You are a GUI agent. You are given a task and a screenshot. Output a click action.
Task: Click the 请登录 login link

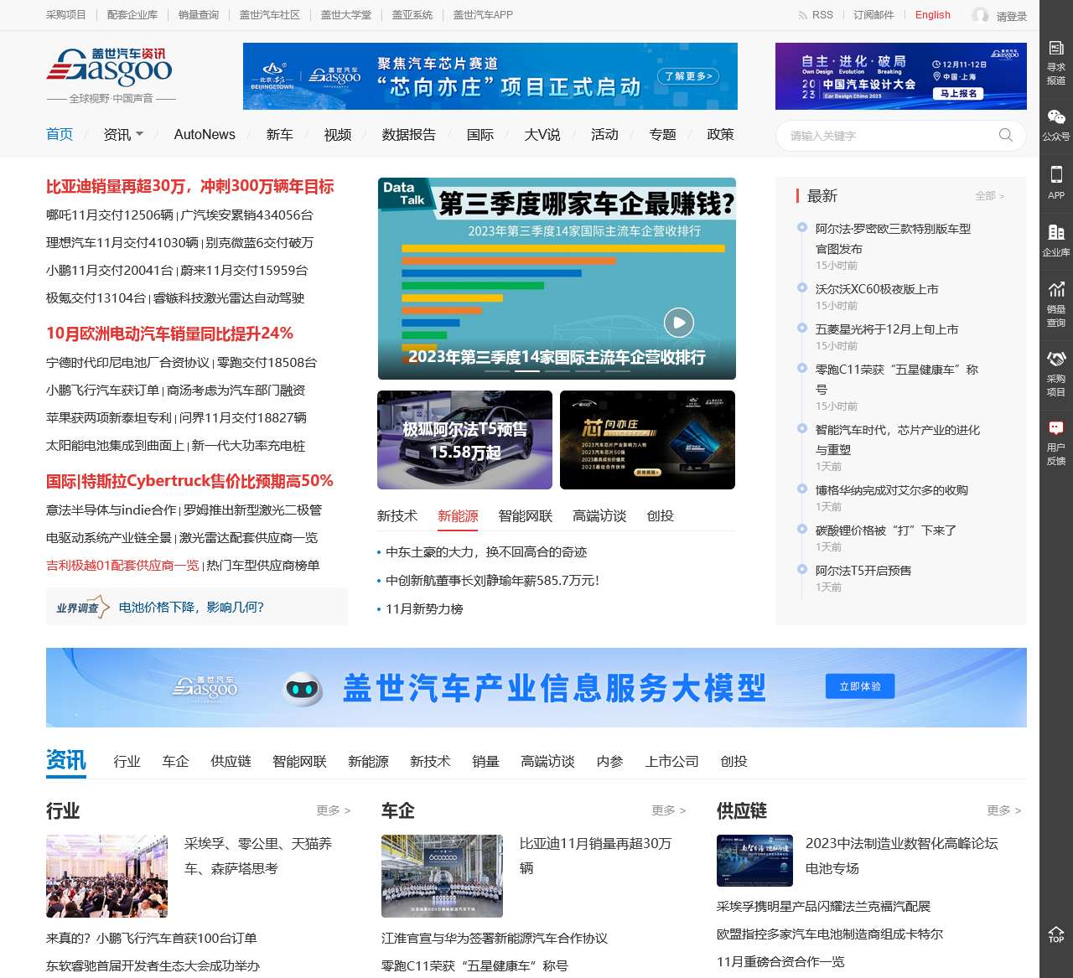[1011, 16]
